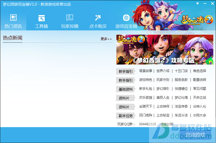
Task: Launch the game with 启动游戏
Action: click(x=195, y=135)
